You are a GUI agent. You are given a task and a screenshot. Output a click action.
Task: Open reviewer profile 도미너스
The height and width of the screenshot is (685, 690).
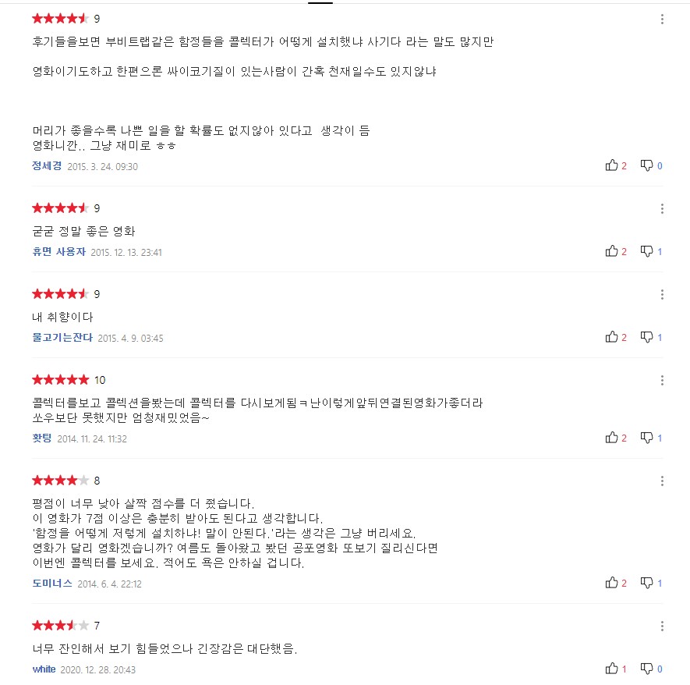(x=52, y=584)
